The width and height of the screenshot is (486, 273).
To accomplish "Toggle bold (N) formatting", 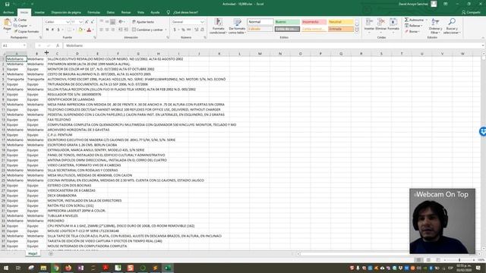I will tap(47, 30).
